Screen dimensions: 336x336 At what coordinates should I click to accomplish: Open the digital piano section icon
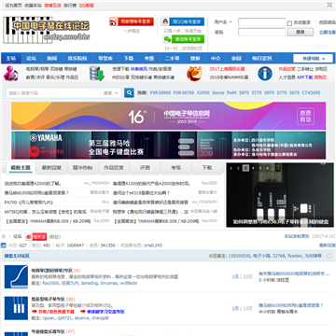[16, 276]
